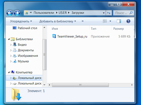Click the folder icon in address bar
141x105 pixels.
[x=26, y=13]
